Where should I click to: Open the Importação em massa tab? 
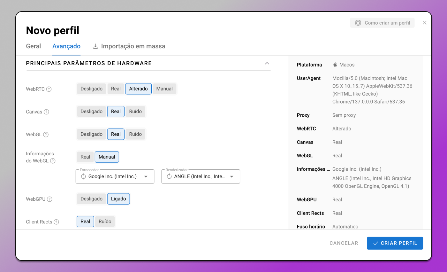[129, 46]
